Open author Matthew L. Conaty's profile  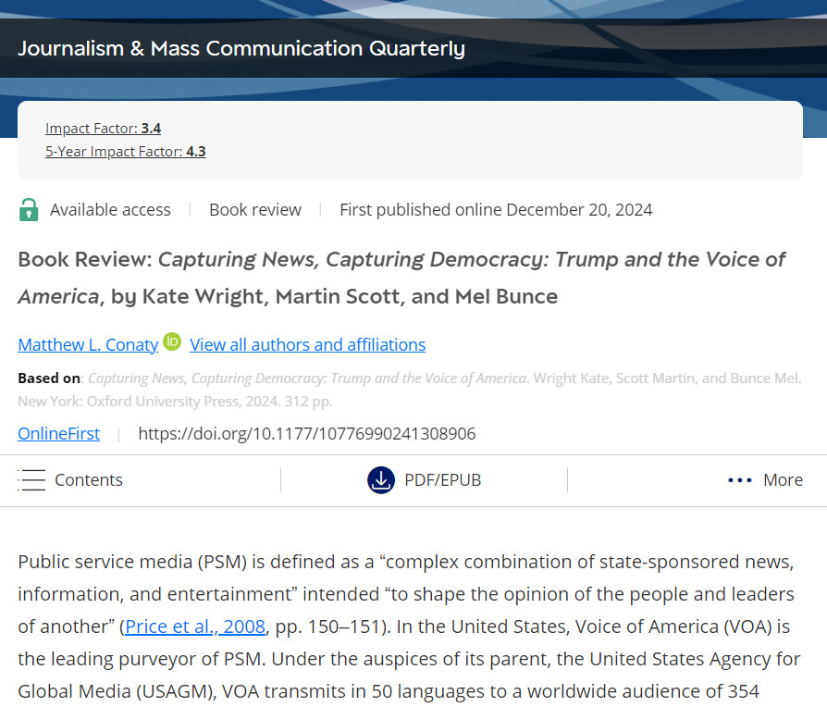88,344
